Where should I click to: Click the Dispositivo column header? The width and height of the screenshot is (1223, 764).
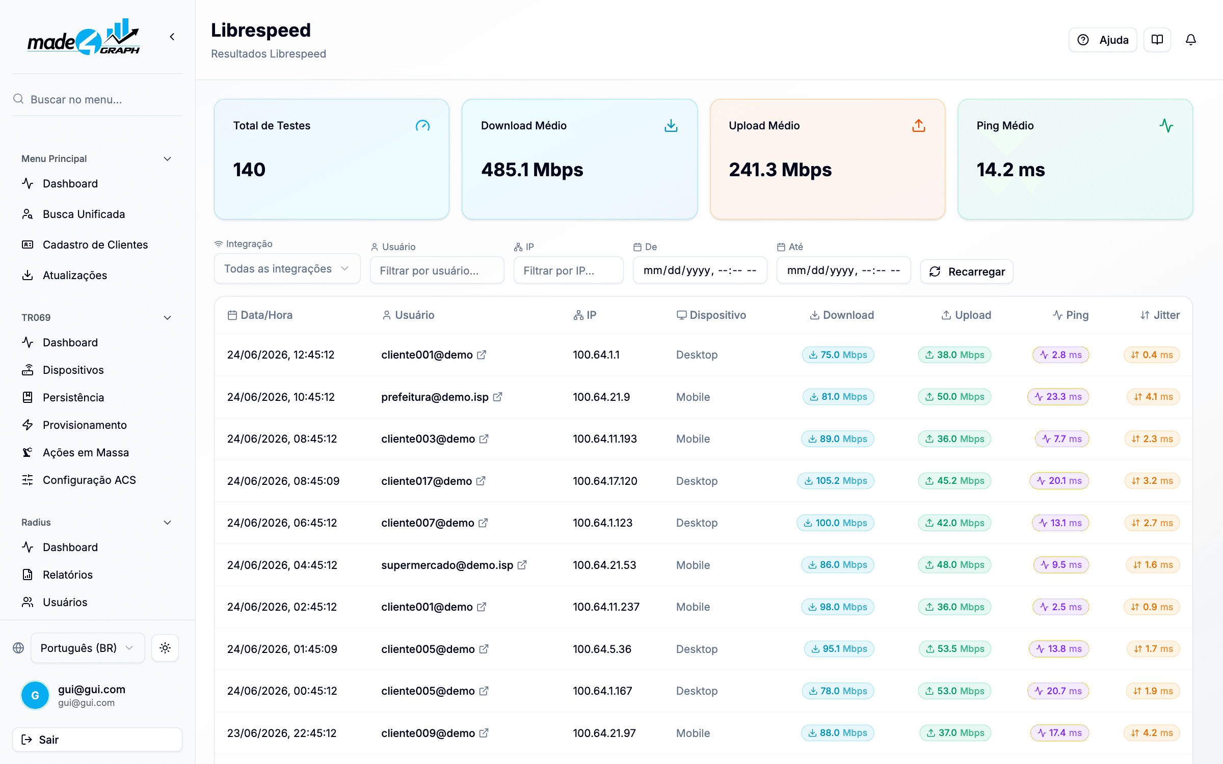[711, 315]
